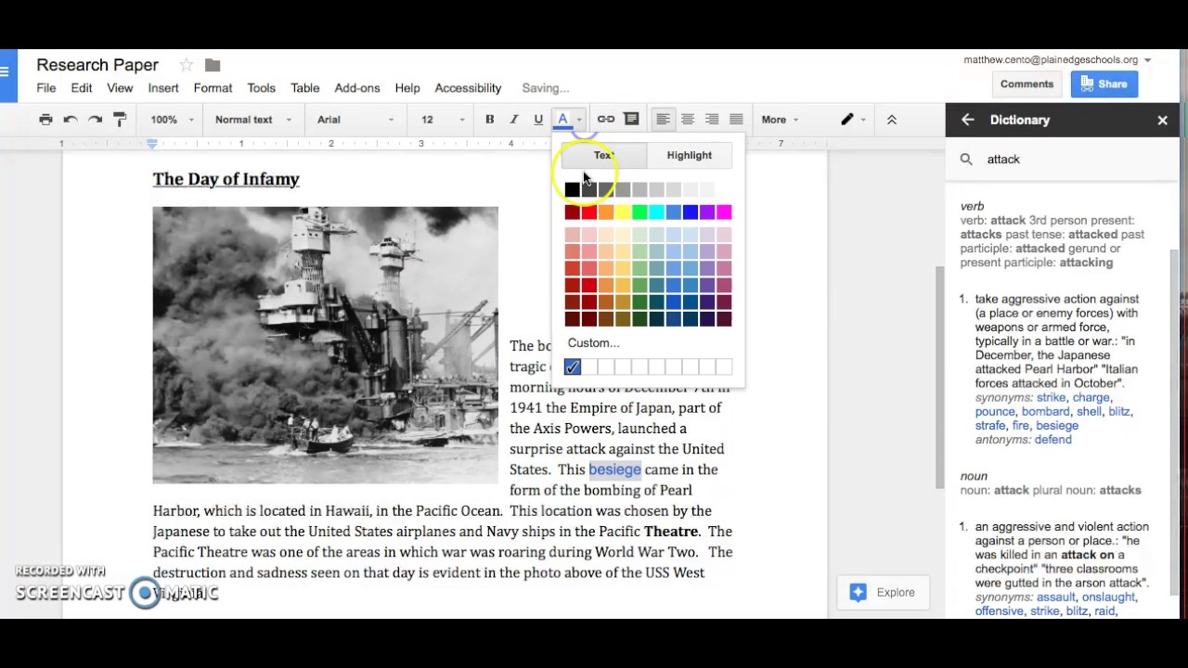Open the move-to-folder icon beside the title

(213, 65)
